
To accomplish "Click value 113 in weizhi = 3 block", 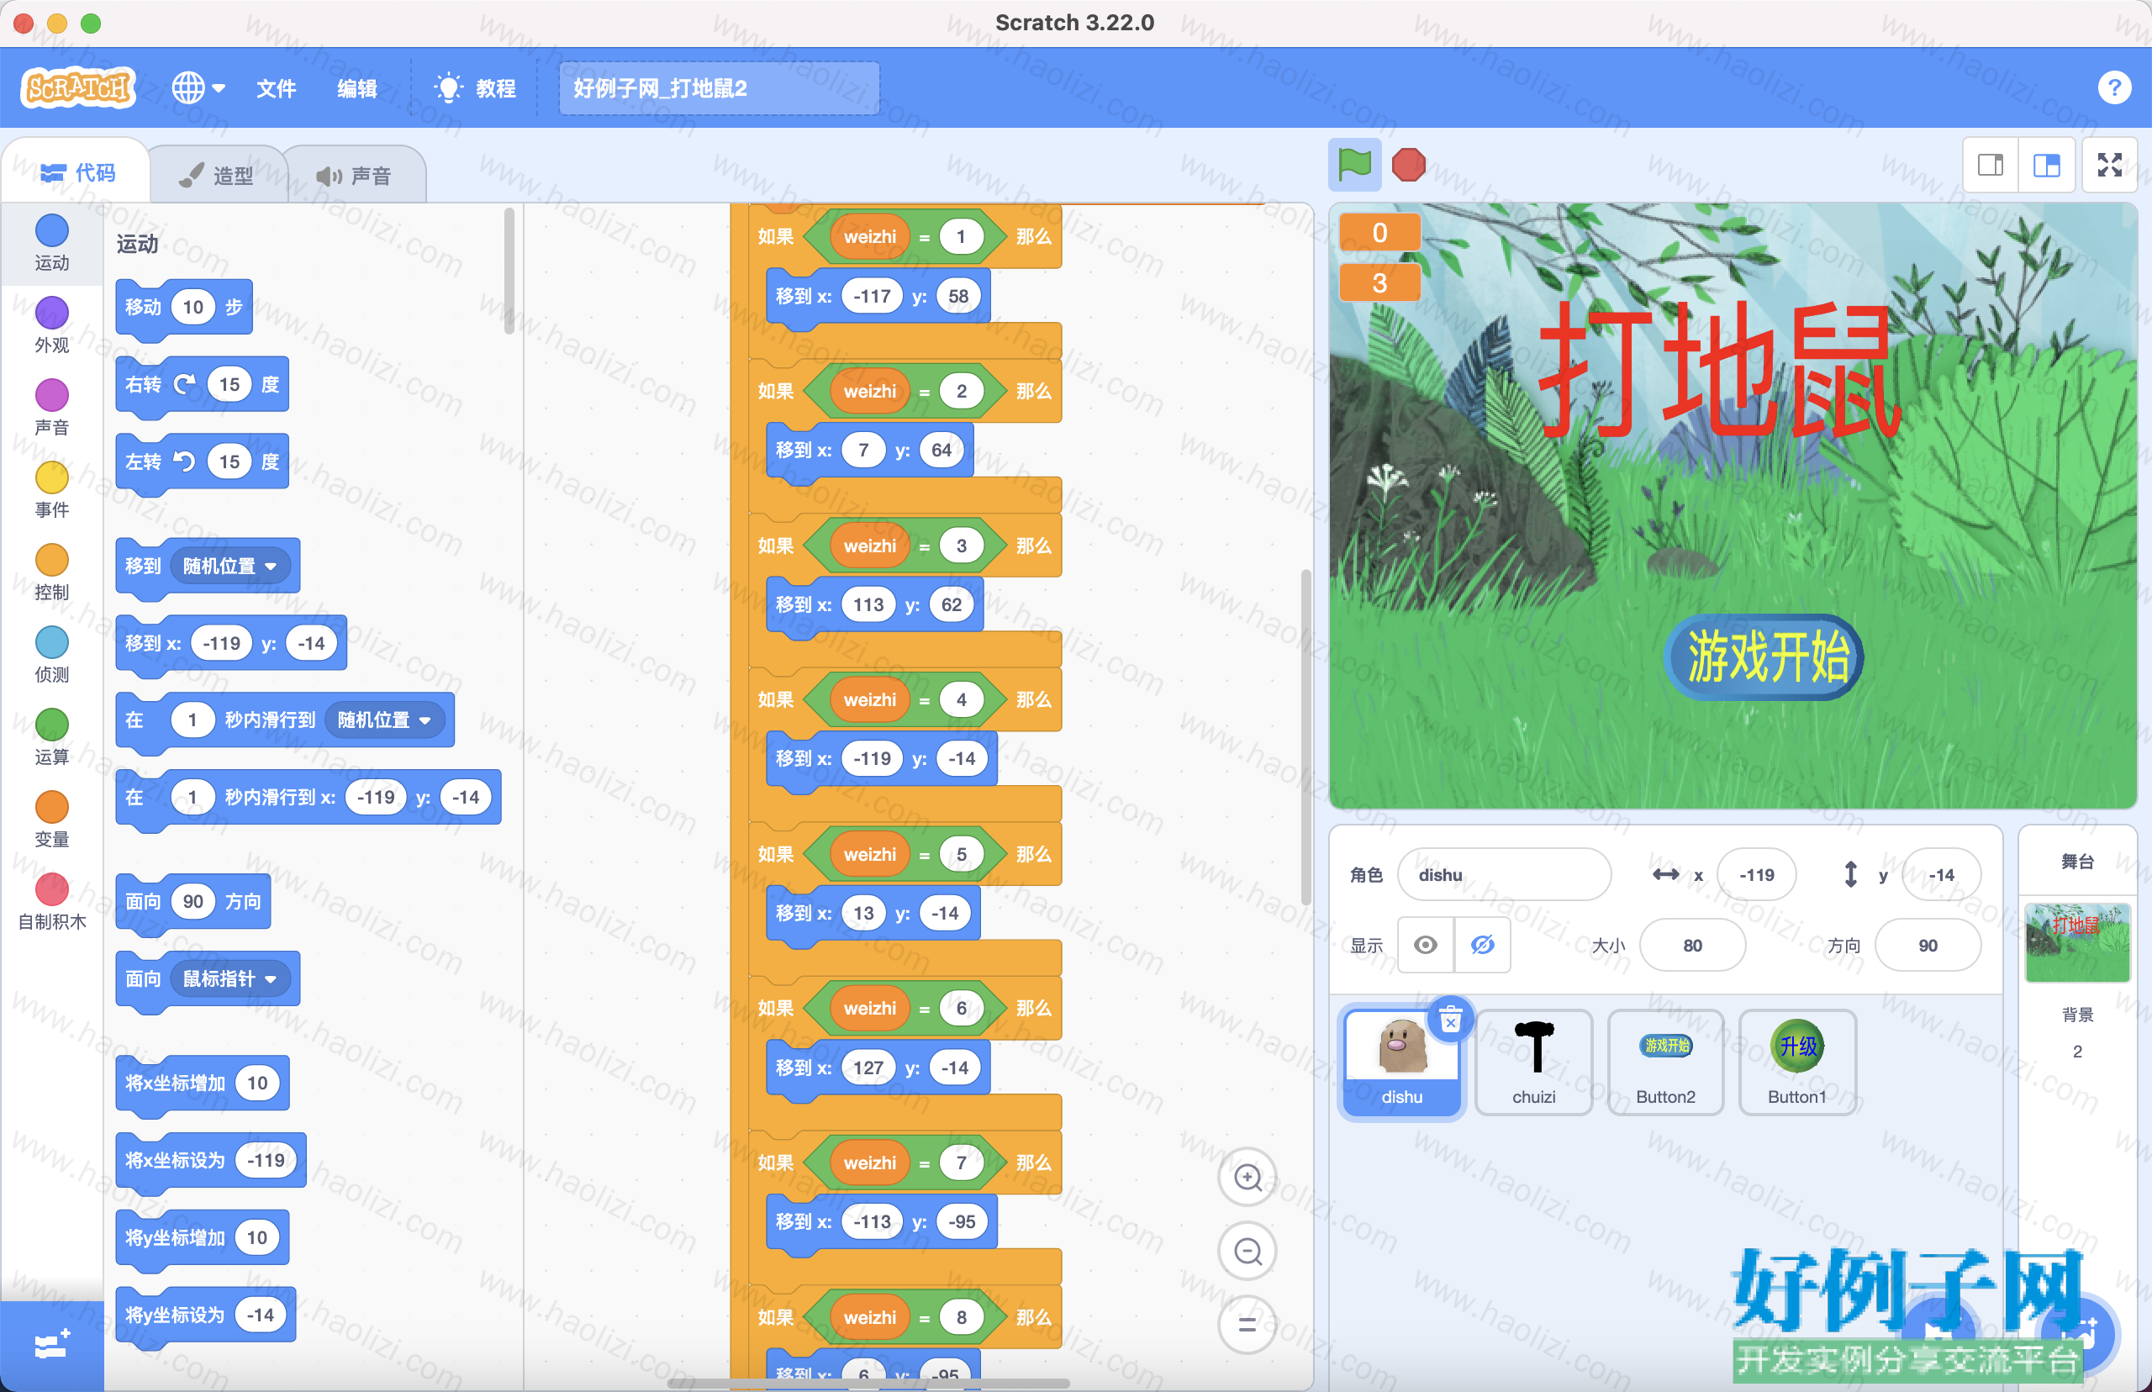I will (868, 604).
